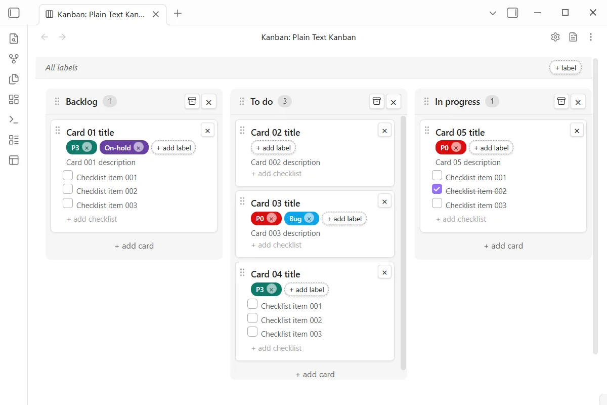Add card to In progress list
607x405 pixels.
503,246
